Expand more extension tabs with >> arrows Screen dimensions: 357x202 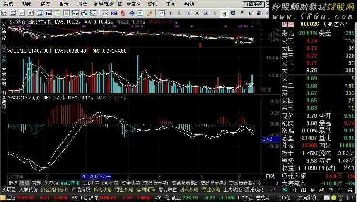click(273, 189)
